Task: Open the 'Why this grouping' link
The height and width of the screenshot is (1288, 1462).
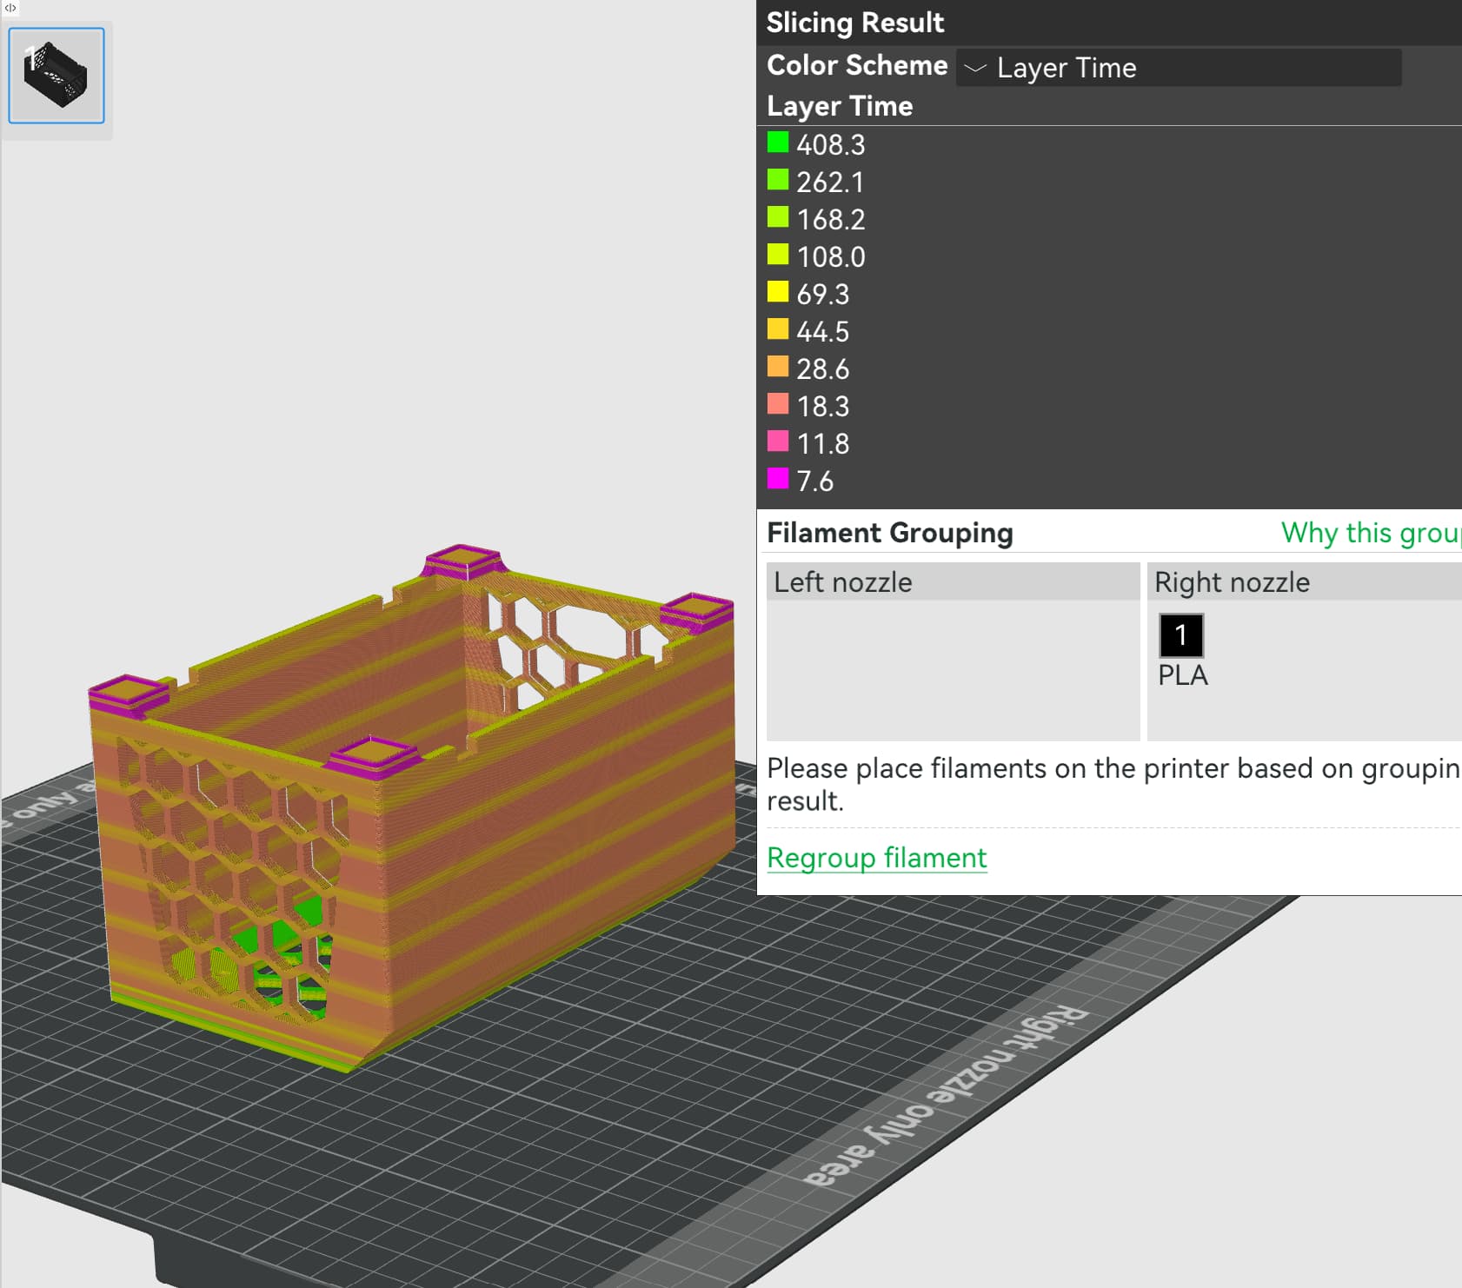Action: click(1371, 532)
